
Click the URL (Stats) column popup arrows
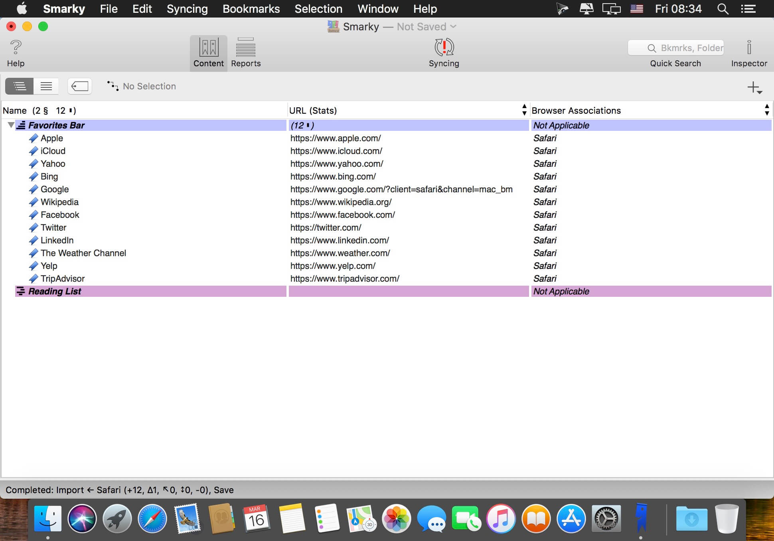pyautogui.click(x=524, y=110)
